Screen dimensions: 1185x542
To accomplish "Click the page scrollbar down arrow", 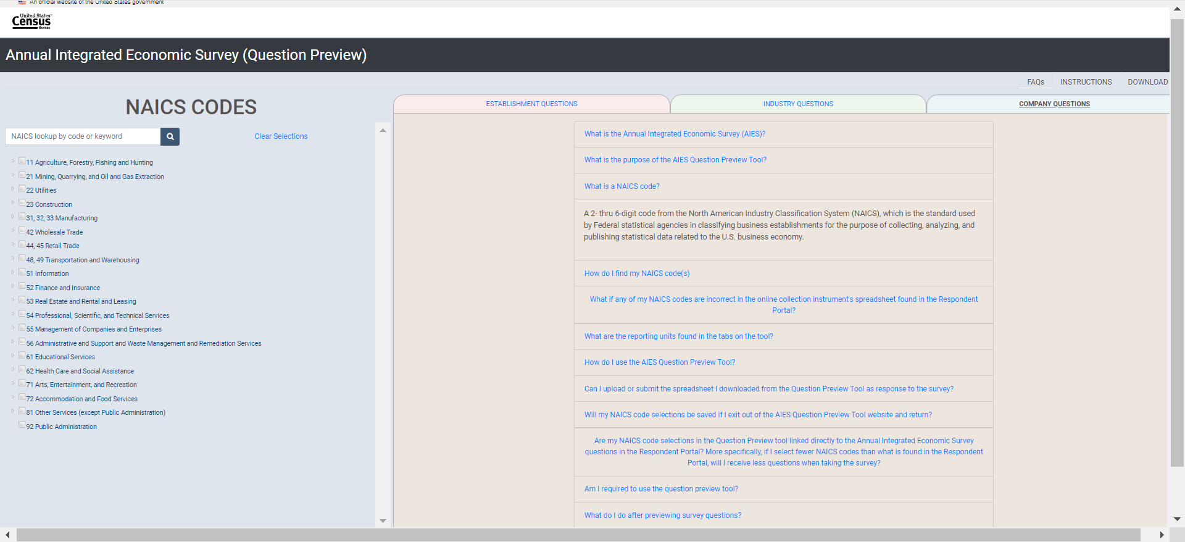I will [x=1177, y=519].
